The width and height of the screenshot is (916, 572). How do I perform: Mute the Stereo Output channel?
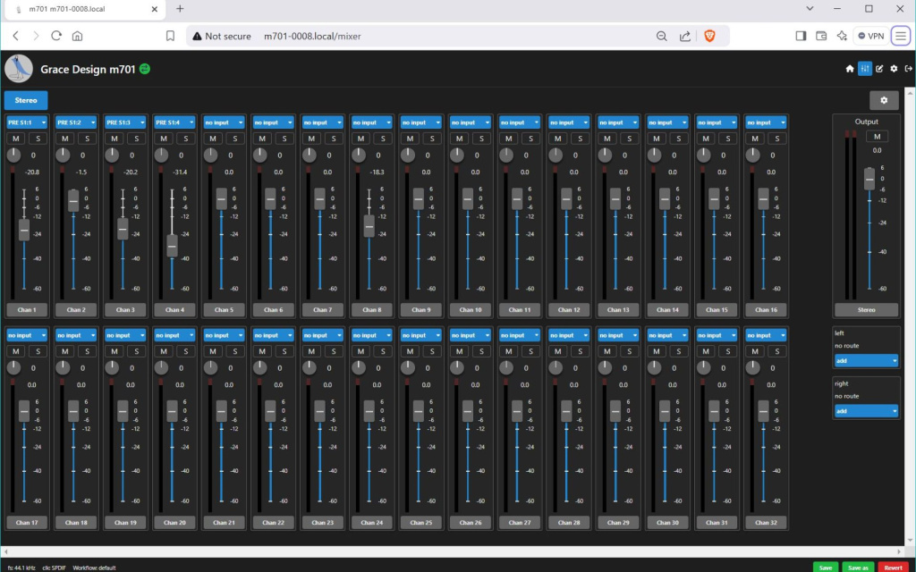point(879,136)
